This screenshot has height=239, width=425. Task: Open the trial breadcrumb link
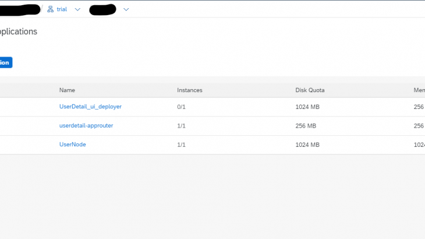[62, 9]
